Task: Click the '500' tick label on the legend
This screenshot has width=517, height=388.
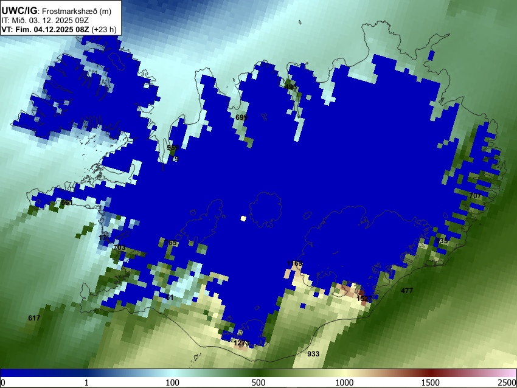Action: tap(258, 383)
